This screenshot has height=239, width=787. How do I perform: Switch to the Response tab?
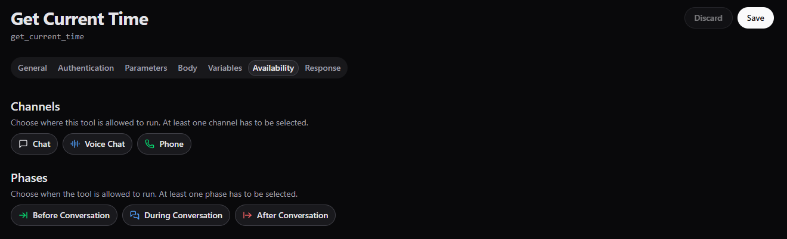(323, 68)
